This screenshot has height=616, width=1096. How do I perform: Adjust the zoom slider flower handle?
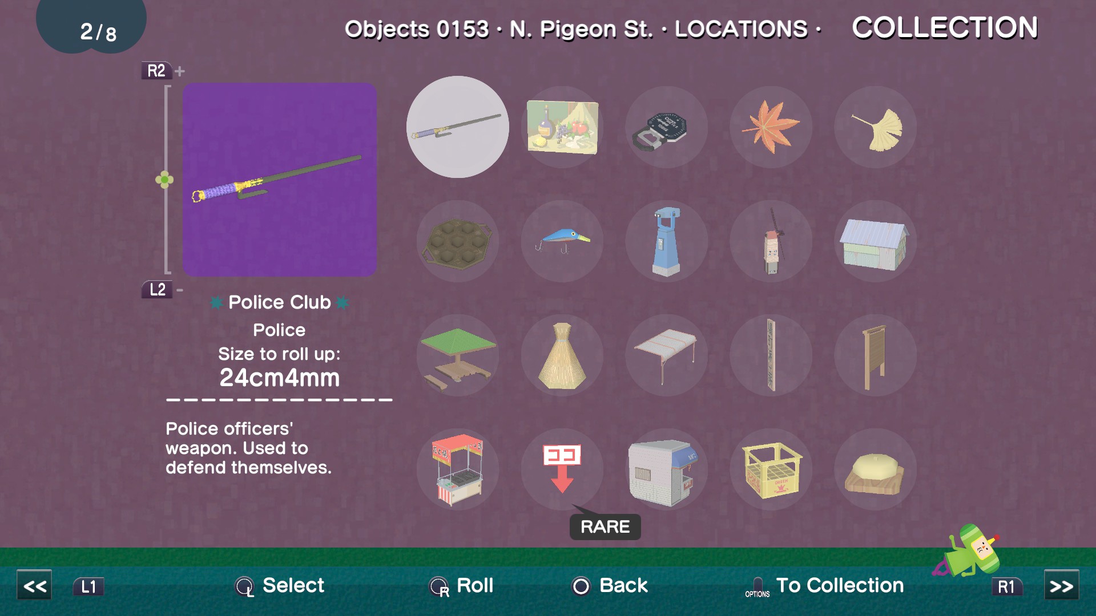tap(164, 180)
